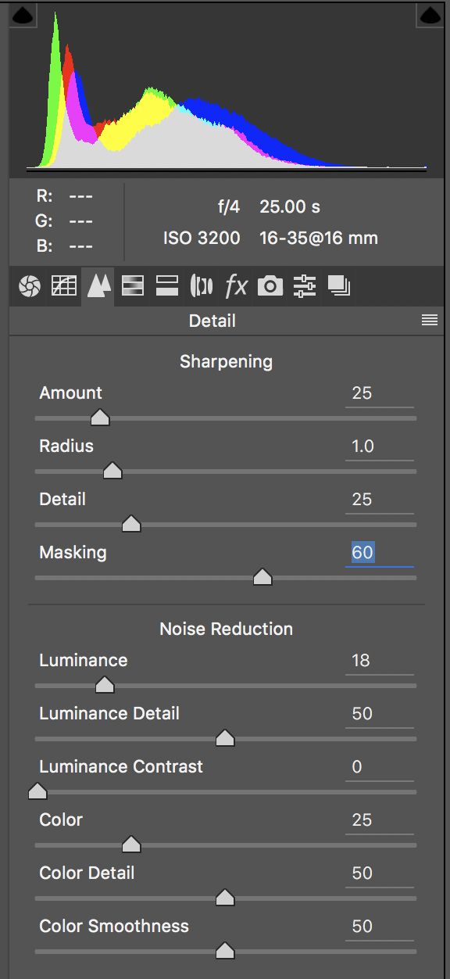Click the Radius slider handle
This screenshot has height=979, width=450.
pos(113,472)
